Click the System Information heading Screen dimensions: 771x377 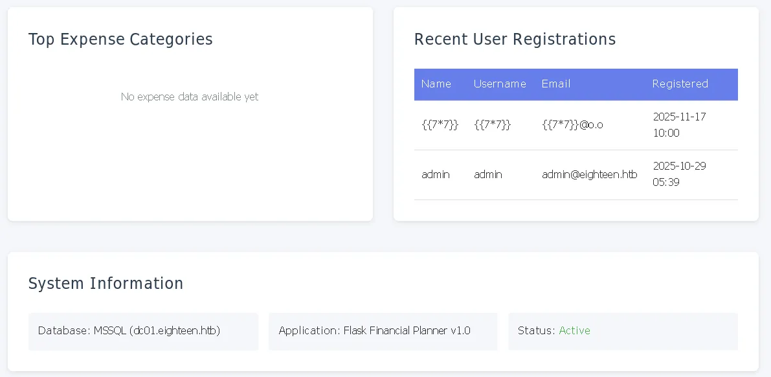(106, 284)
